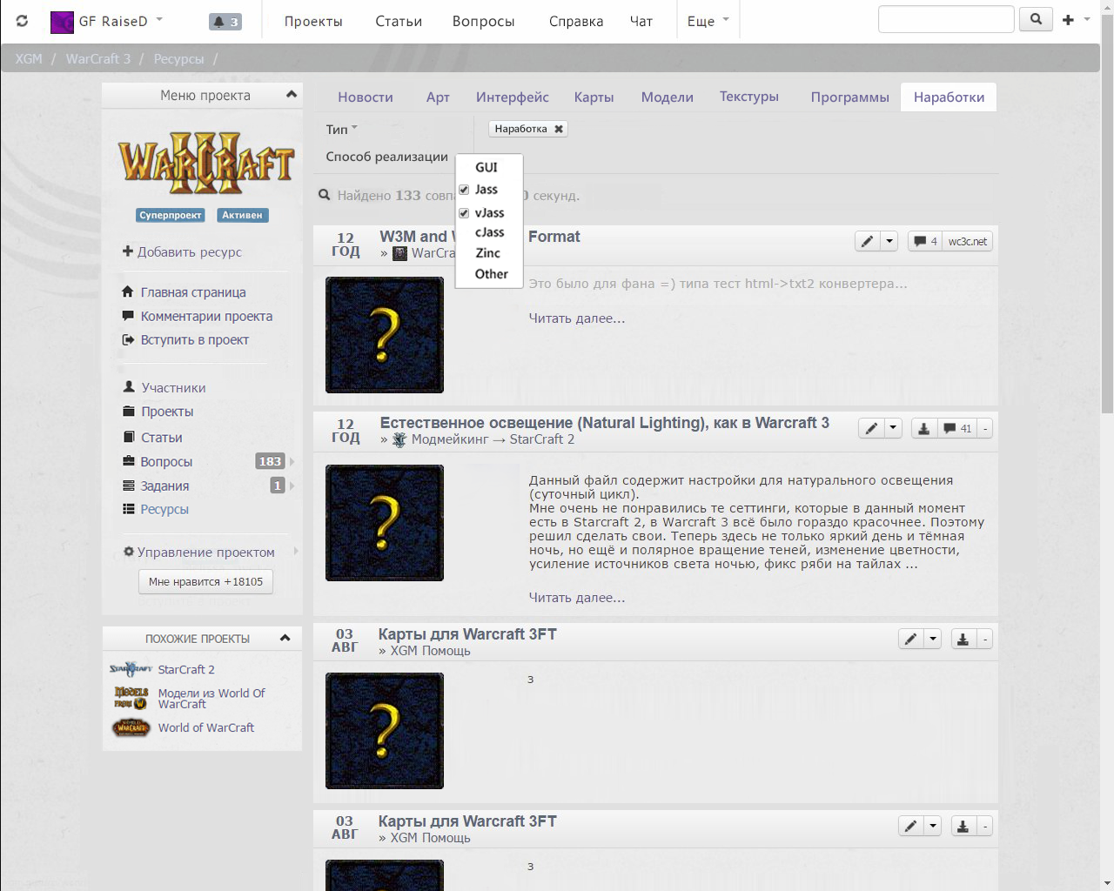Switch to the Карты tab

[x=594, y=97]
